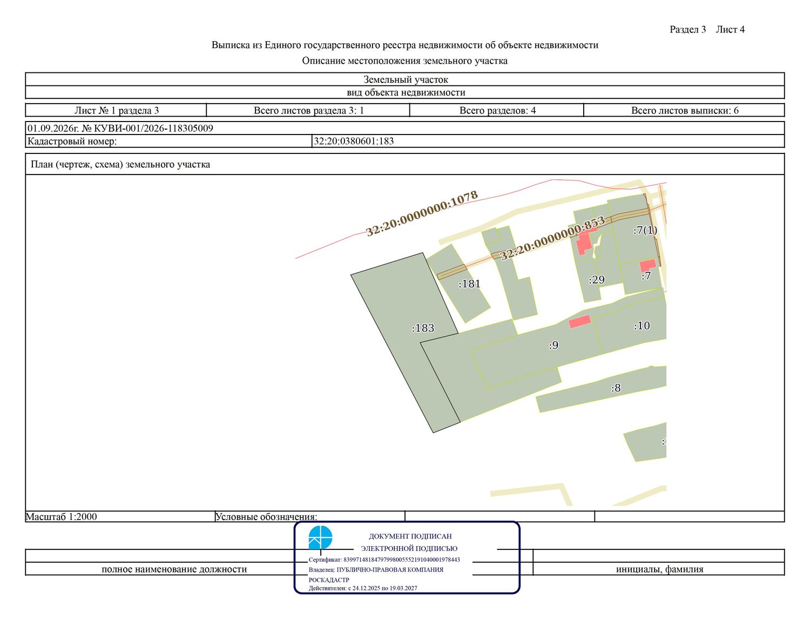The width and height of the screenshot is (810, 626).
Task: Click the План (чертеж, схема) земельного участка heading
Action: click(x=120, y=164)
